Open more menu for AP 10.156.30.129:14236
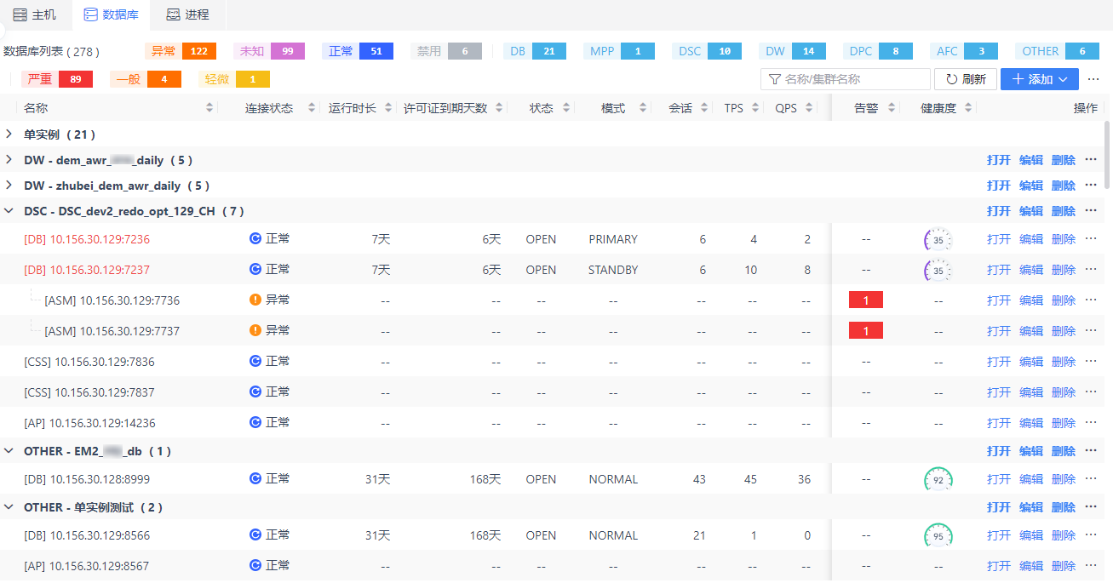The height and width of the screenshot is (583, 1113). pos(1091,423)
